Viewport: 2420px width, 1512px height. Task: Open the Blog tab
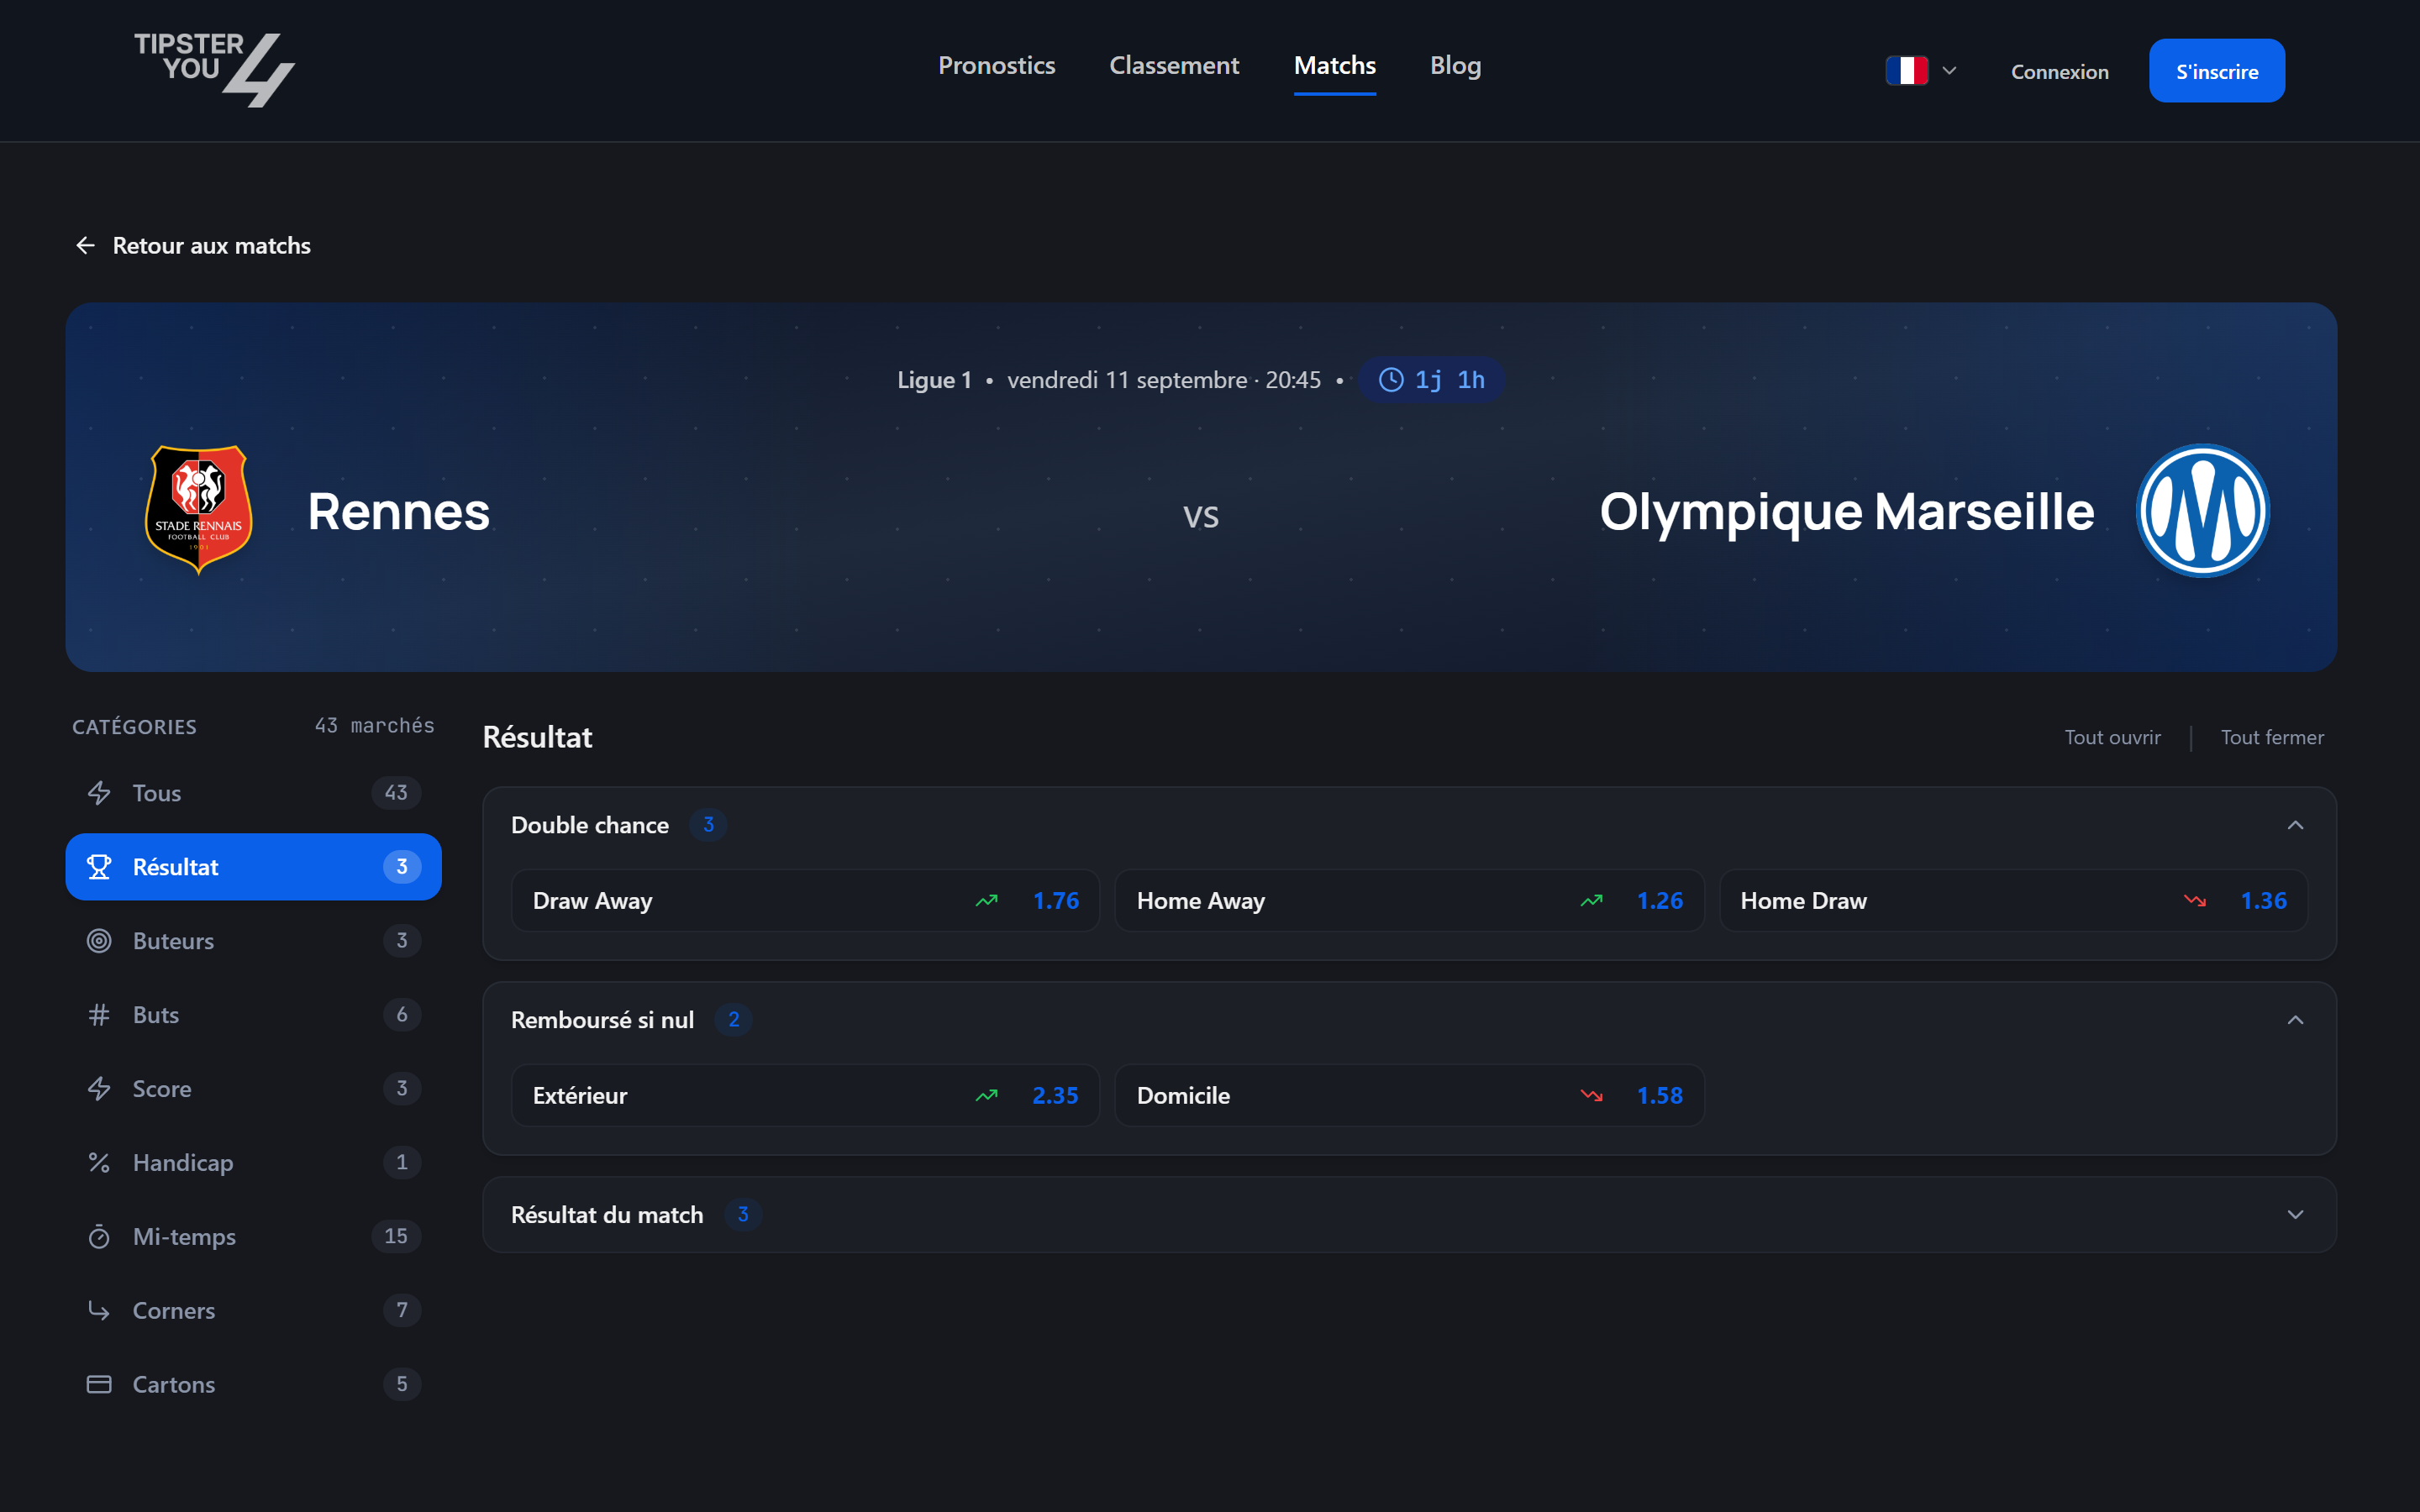[1455, 65]
